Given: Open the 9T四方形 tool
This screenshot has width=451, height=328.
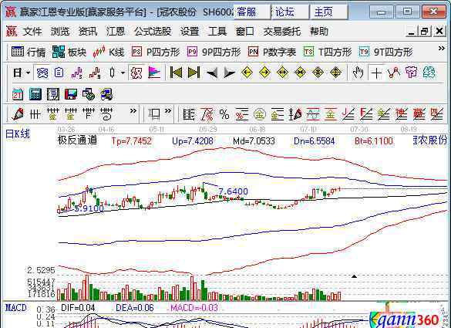Looking at the screenshot, I should coord(385,52).
